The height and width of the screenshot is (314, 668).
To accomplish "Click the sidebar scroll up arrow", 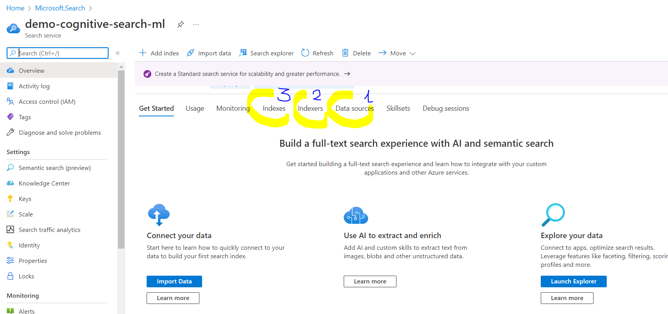I will (x=121, y=67).
